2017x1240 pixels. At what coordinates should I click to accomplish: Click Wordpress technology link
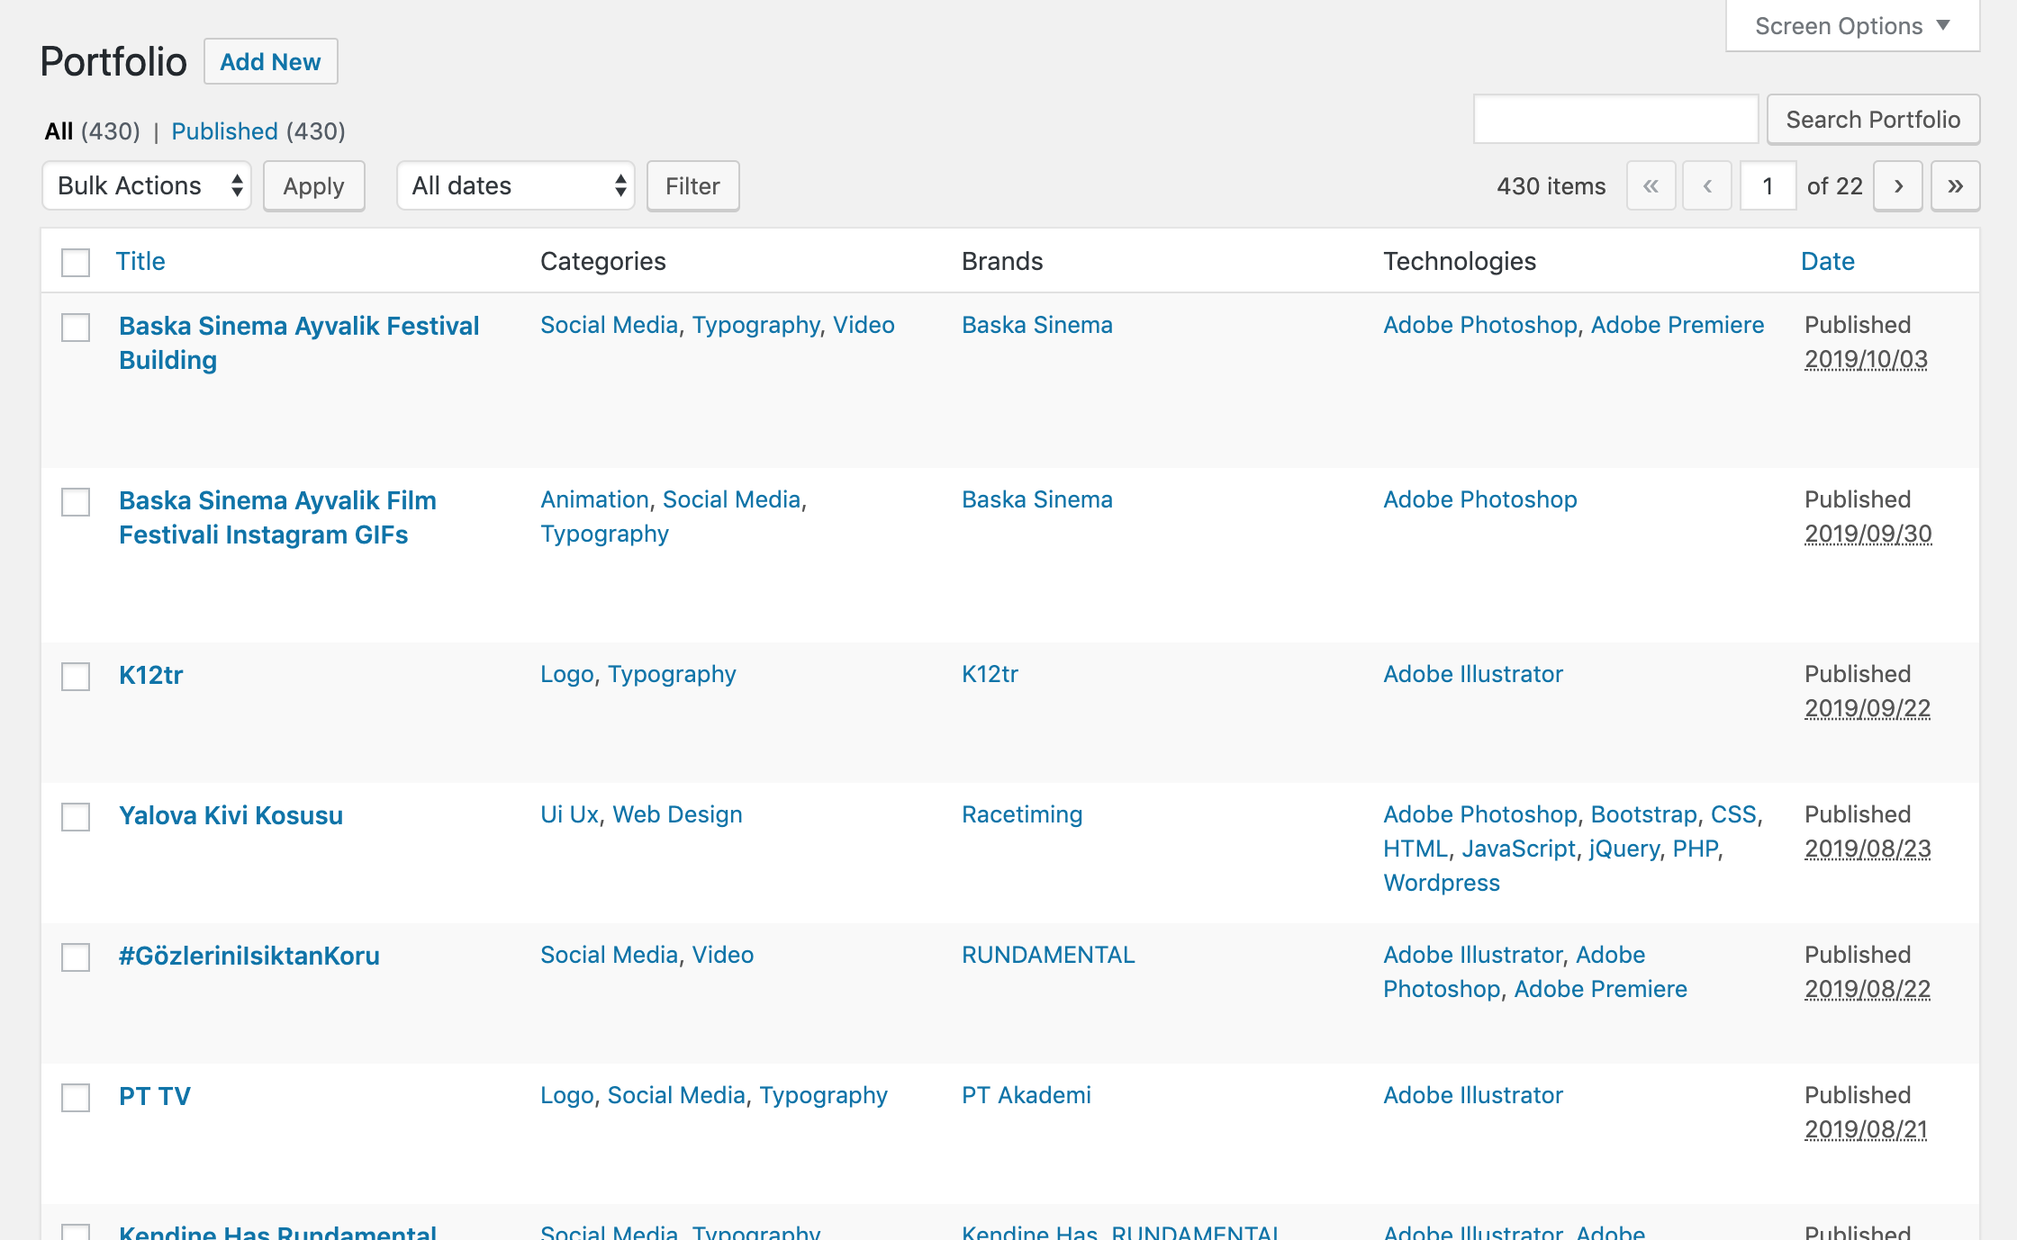(1441, 883)
